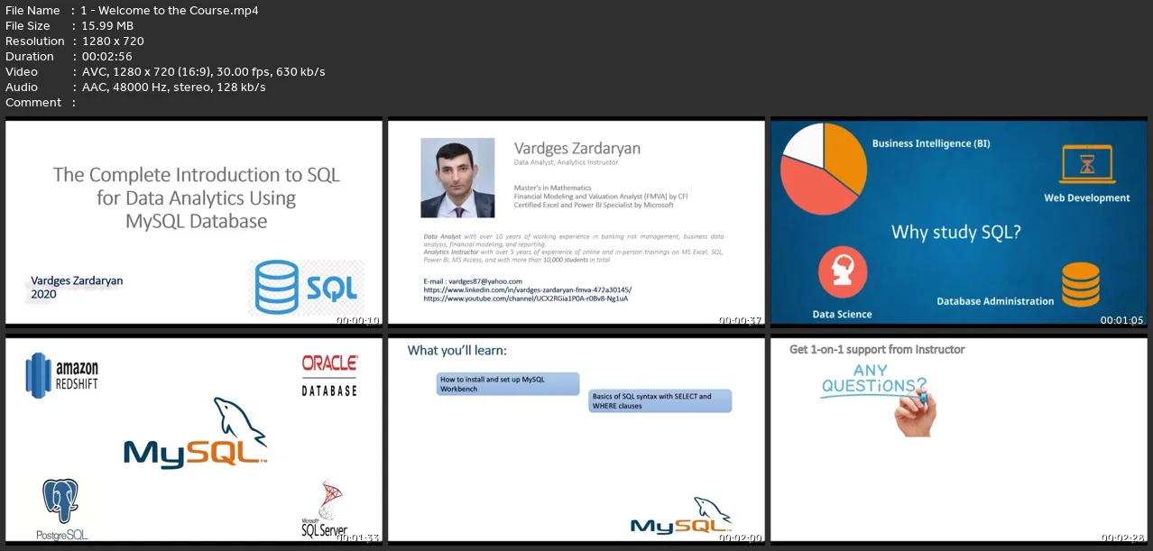1153x551 pixels.
Task: Open the database logos thumbnail with MySQL center
Action: [x=194, y=440]
